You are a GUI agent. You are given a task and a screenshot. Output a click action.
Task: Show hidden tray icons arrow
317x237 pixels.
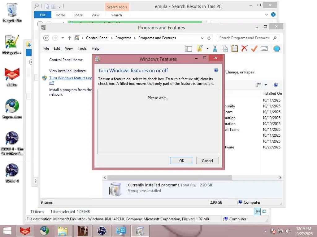(x=265, y=231)
